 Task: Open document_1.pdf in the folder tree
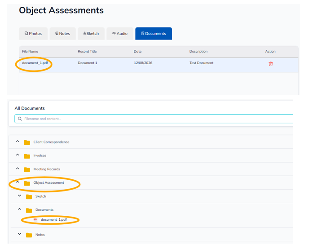click(x=54, y=219)
